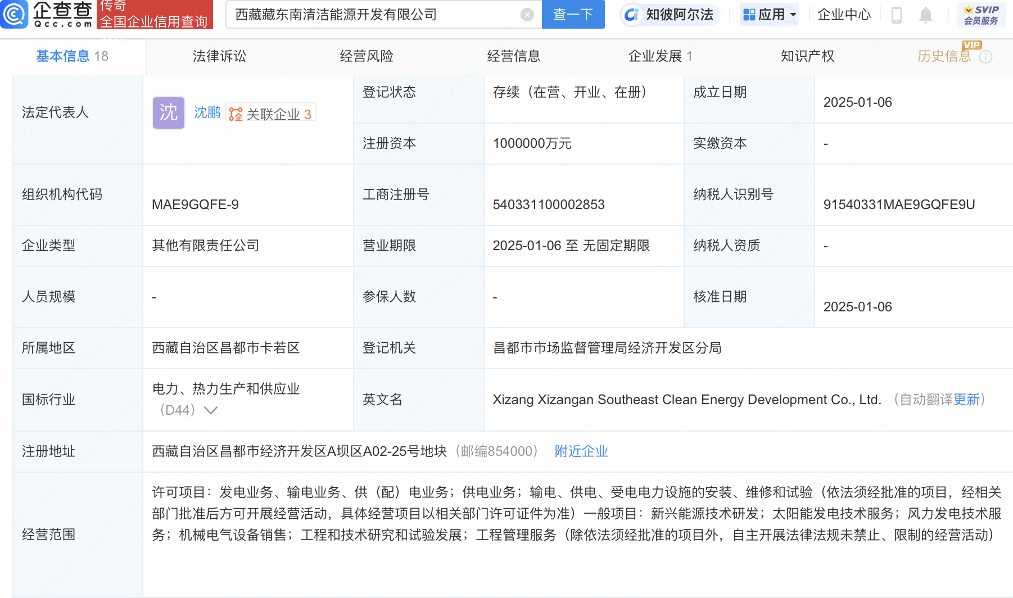Click 更新 next to English name

click(966, 400)
